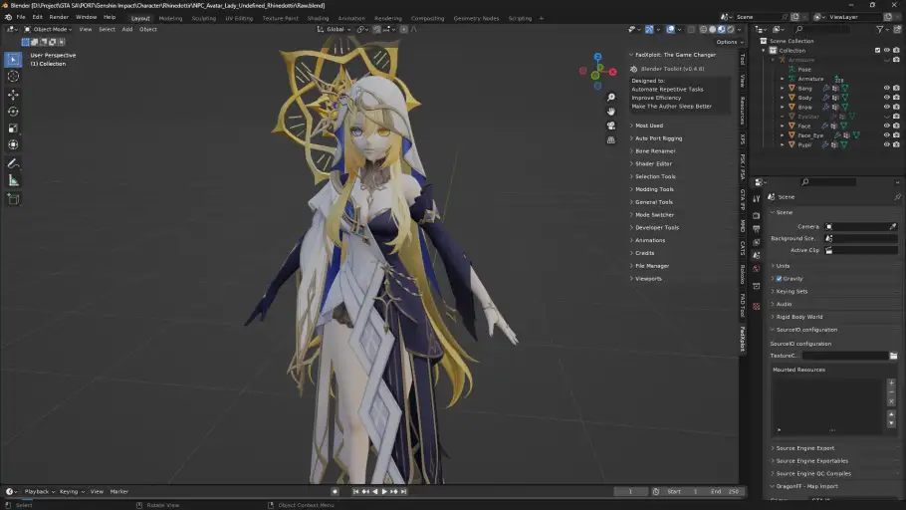Viewport: 906px width, 510px height.
Task: Open the outliner filter funnel icon
Action: 879,29
